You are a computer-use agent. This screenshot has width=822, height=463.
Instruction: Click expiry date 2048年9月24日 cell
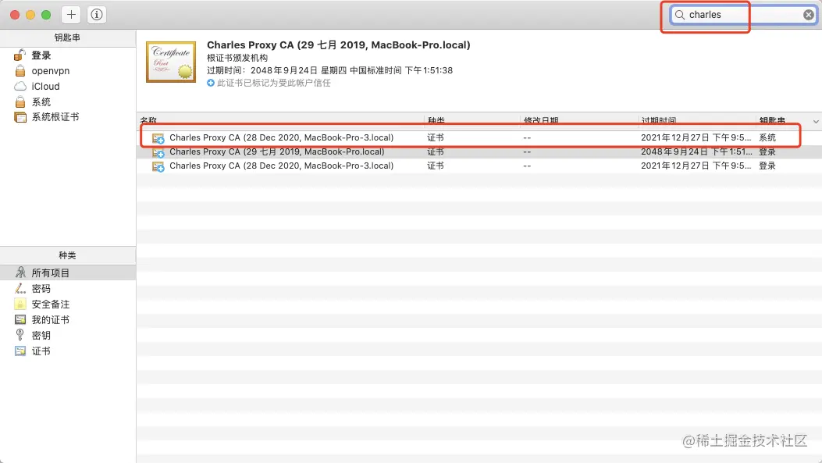[696, 152]
